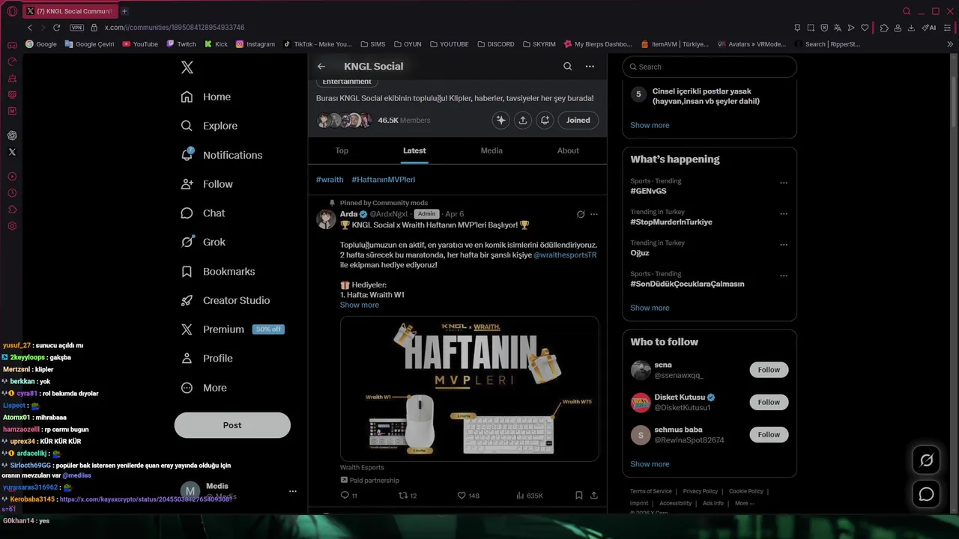Open the Haftanın MVPleri post image

coord(469,388)
